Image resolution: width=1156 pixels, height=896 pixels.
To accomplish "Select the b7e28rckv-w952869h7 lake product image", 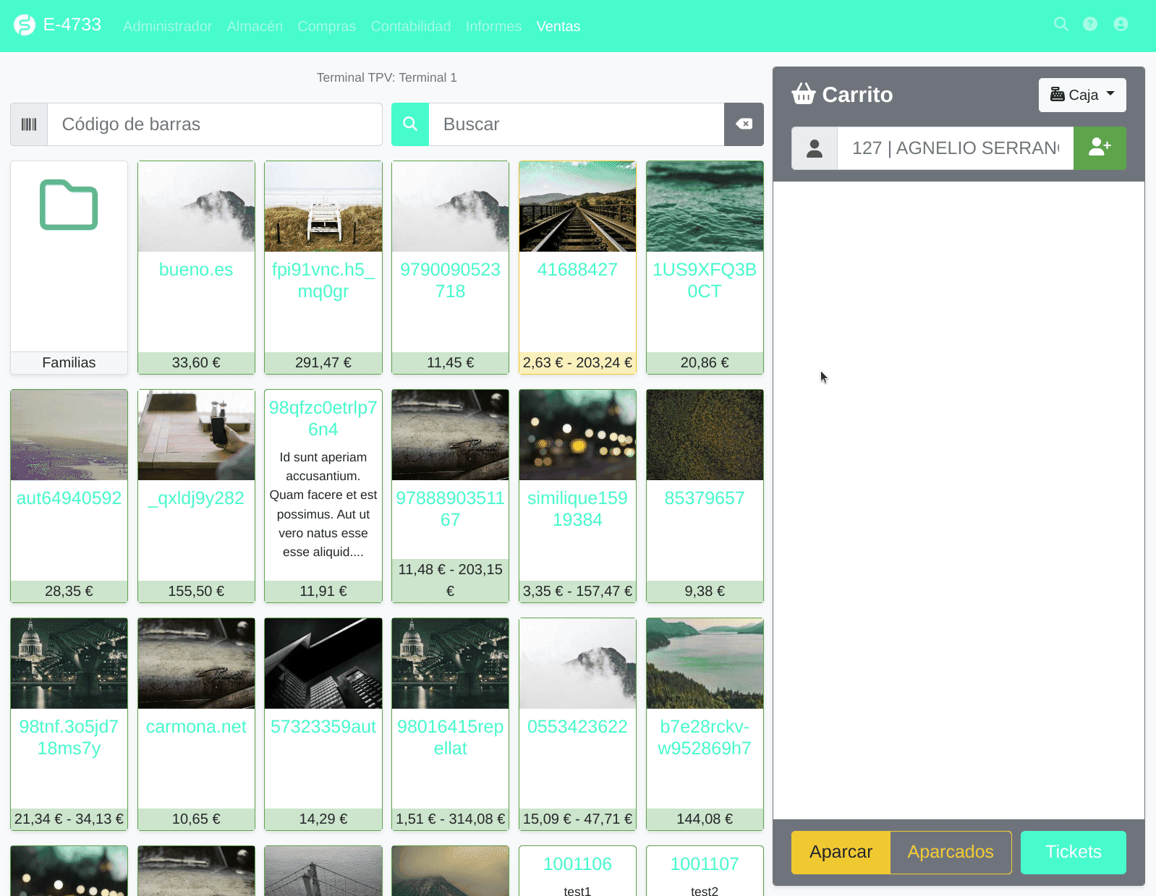I will tap(705, 663).
